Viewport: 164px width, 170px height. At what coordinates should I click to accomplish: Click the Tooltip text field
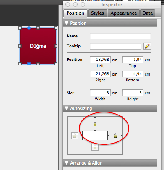pyautogui.click(x=115, y=46)
